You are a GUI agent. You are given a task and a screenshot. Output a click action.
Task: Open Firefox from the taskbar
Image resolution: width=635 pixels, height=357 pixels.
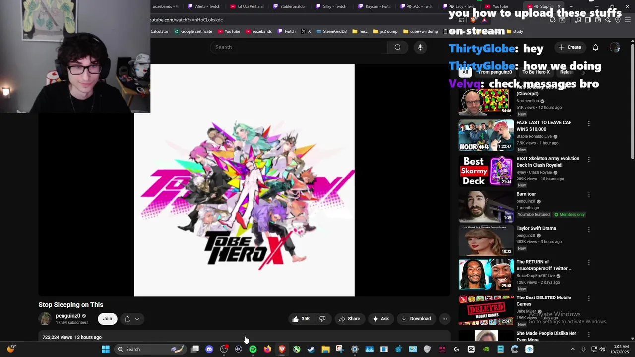click(x=267, y=349)
